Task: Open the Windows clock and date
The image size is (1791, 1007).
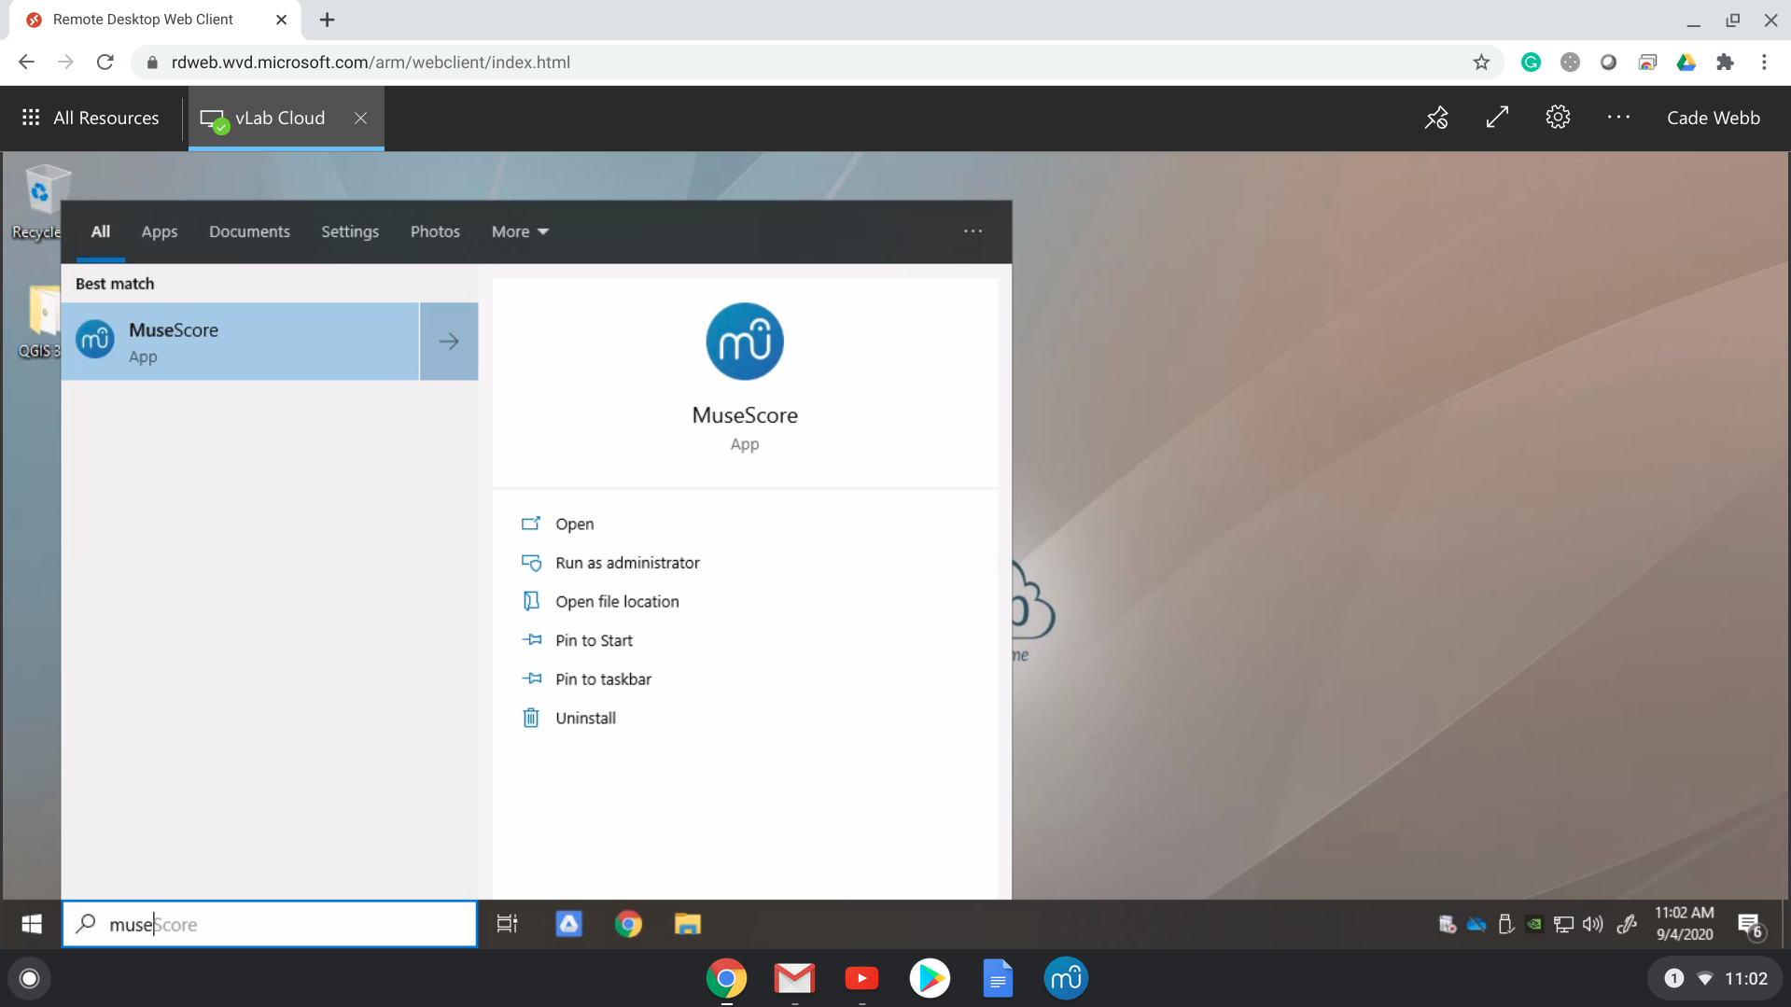Action: pyautogui.click(x=1684, y=924)
